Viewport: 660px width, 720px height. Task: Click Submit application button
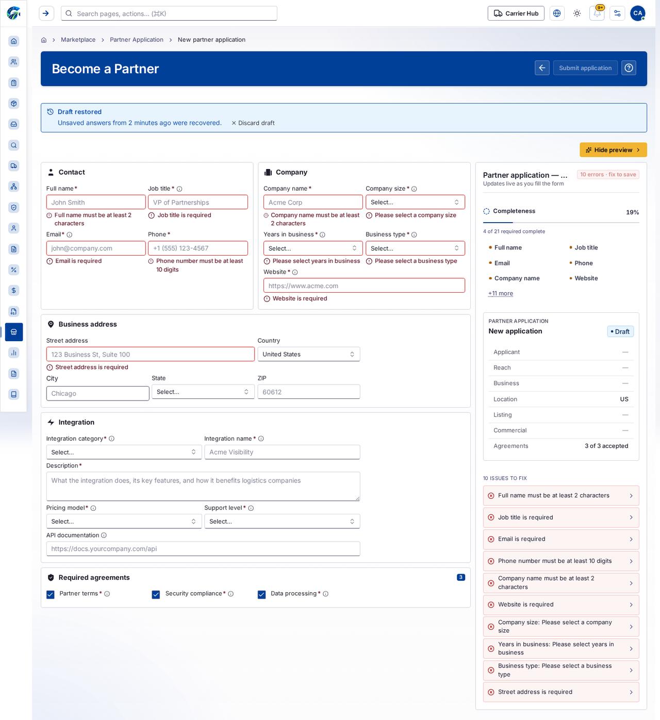(x=585, y=68)
